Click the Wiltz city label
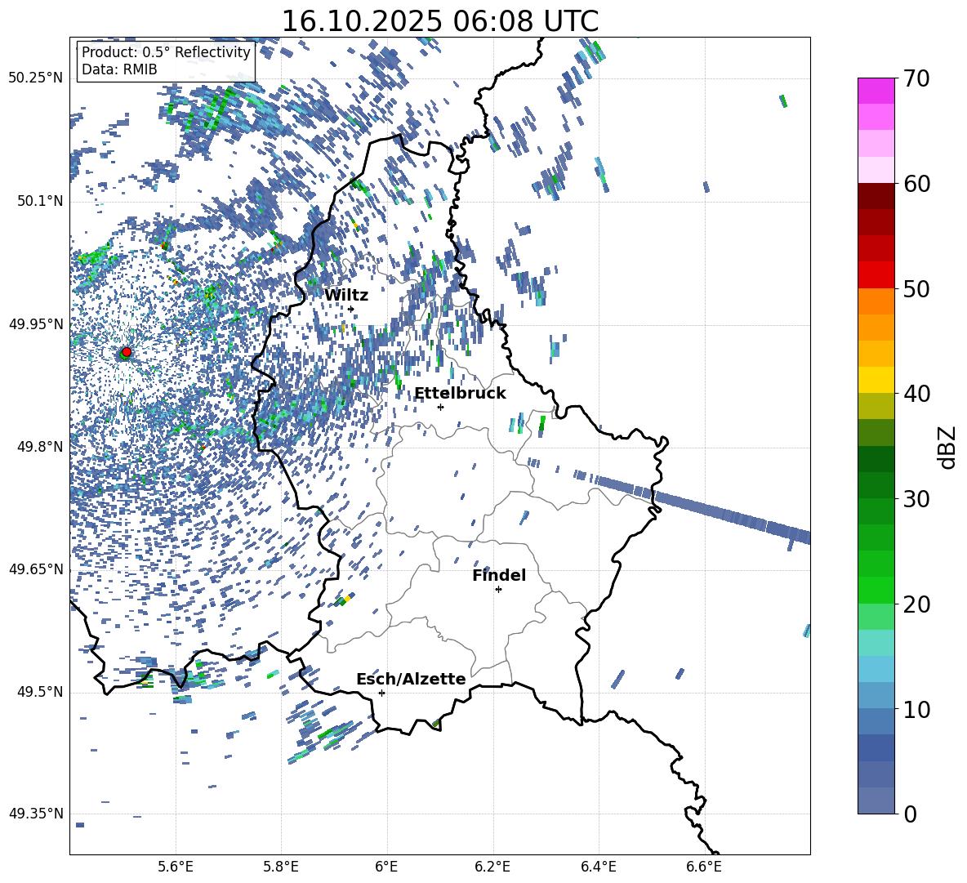Image resolution: width=967 pixels, height=883 pixels. [346, 296]
